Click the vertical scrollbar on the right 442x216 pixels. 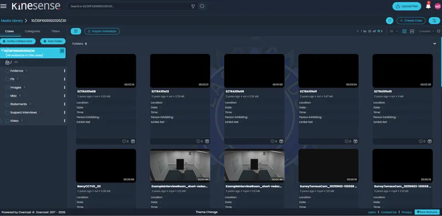441,62
